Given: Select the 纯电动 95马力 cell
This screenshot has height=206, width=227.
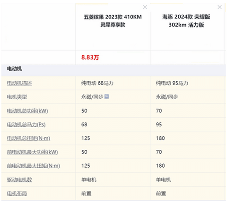Looking at the screenshot, I should (172, 83).
